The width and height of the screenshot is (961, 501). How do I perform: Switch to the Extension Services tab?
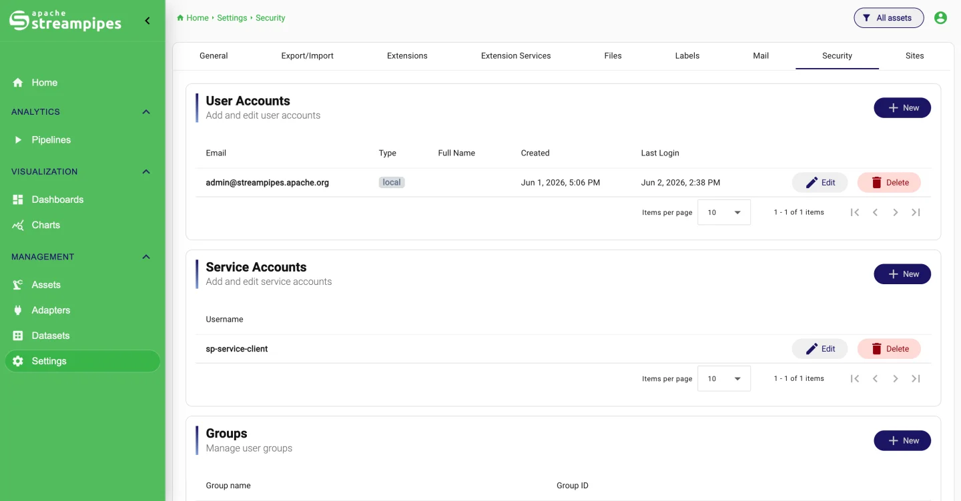coord(516,56)
